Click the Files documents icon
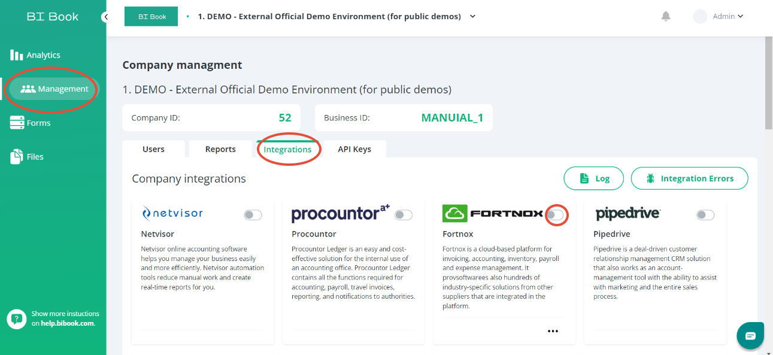This screenshot has height=355, width=773. tap(17, 157)
